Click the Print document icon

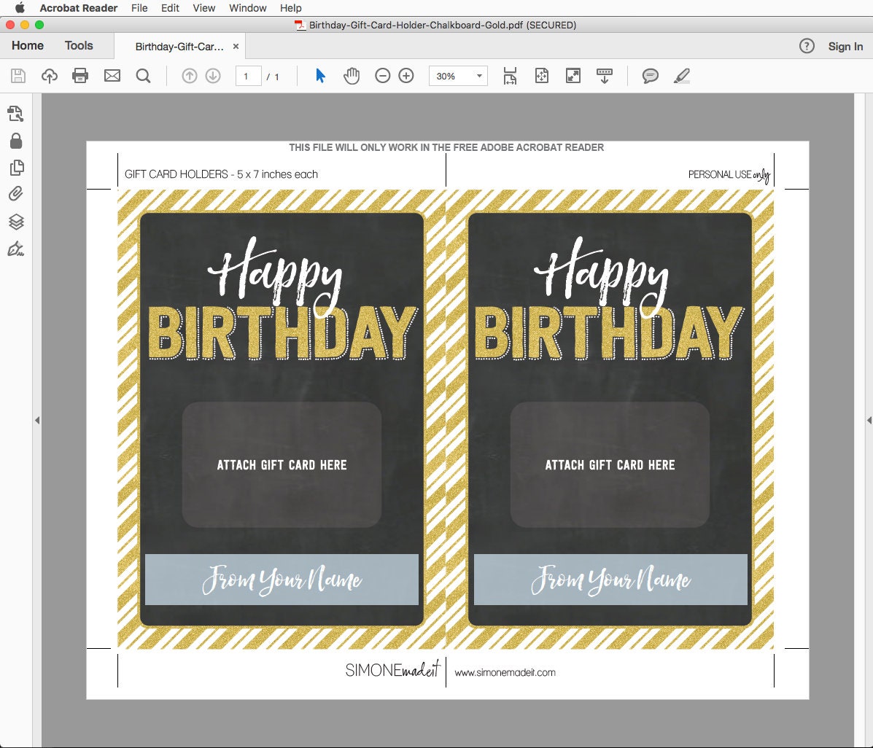point(80,76)
